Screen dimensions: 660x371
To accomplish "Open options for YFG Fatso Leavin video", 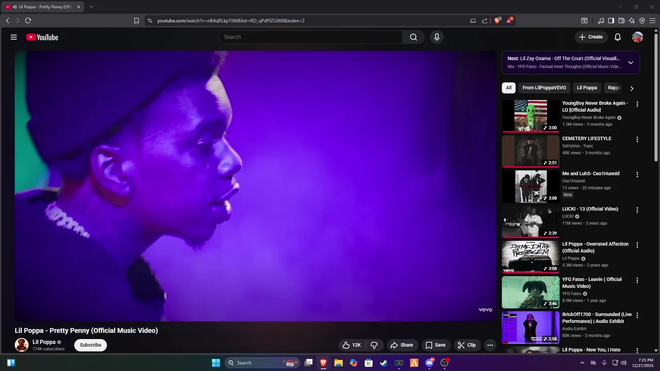I will pyautogui.click(x=637, y=280).
